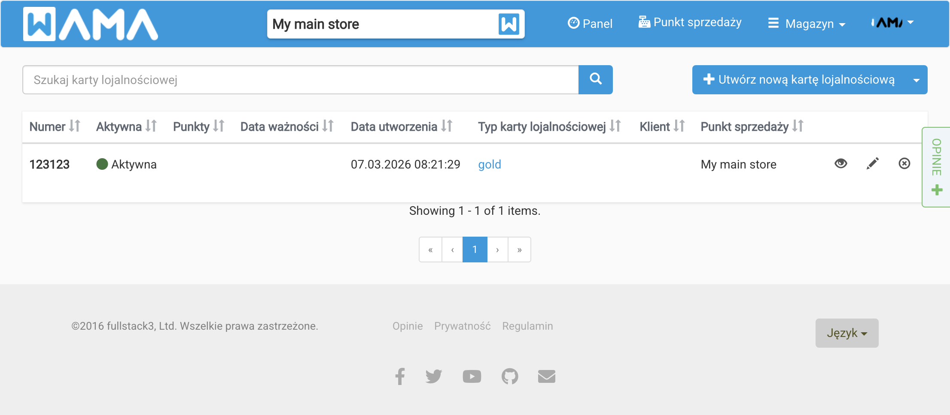Click creation date 07.03.2026 08:21:29
950x415 pixels.
[405, 164]
